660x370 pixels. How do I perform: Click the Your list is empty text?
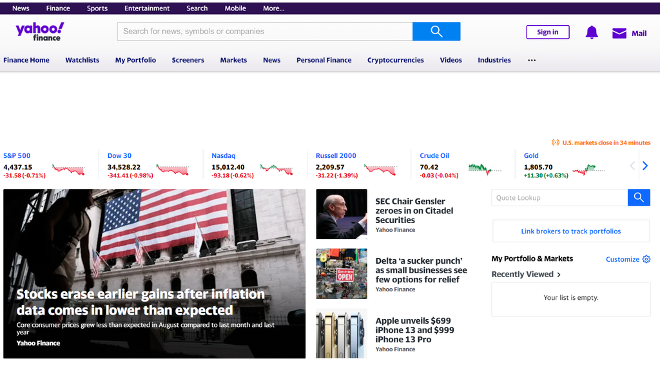pos(571,298)
